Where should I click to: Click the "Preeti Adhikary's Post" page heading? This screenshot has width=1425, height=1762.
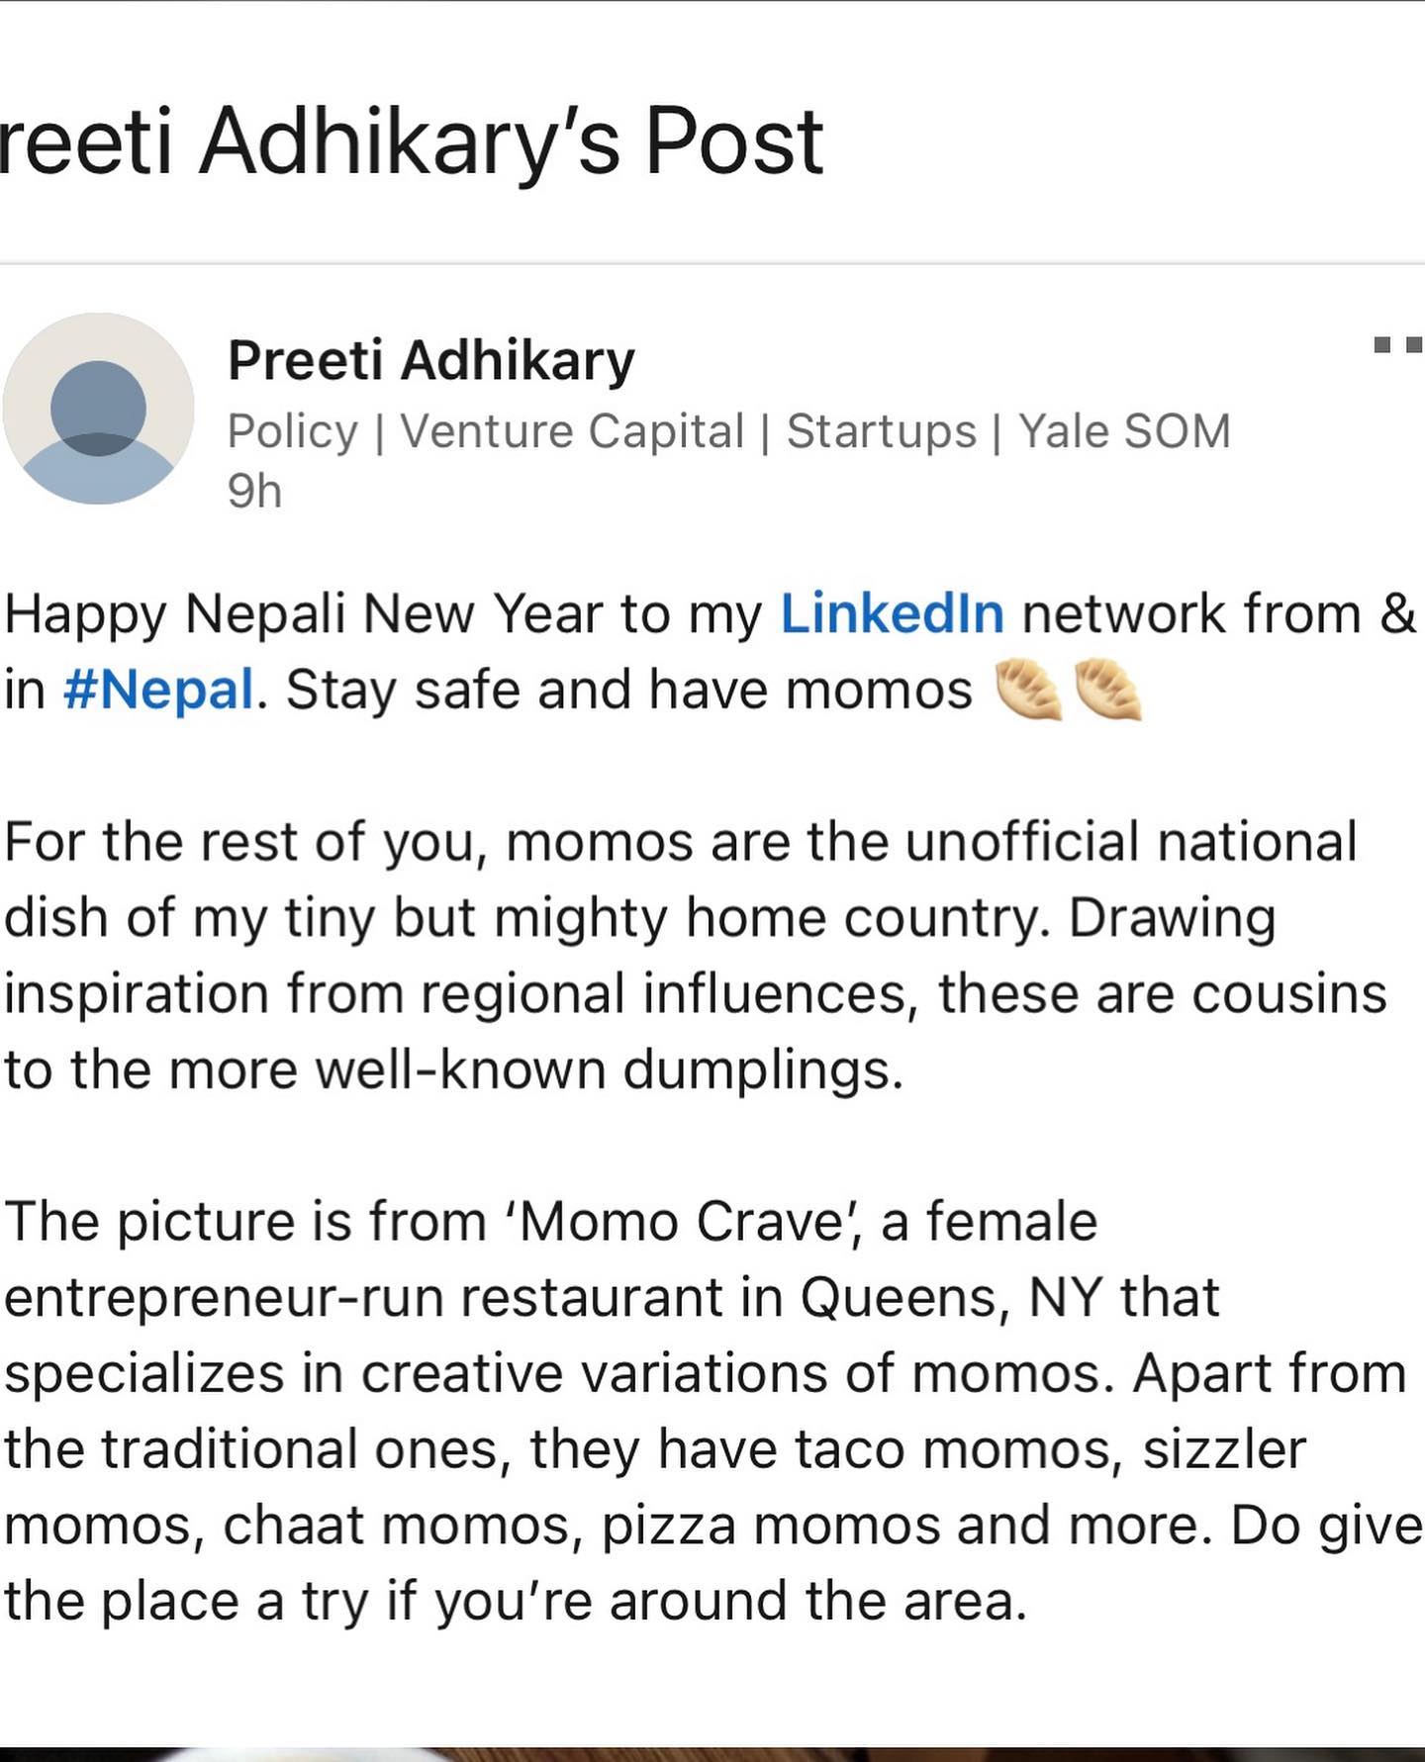(x=412, y=143)
